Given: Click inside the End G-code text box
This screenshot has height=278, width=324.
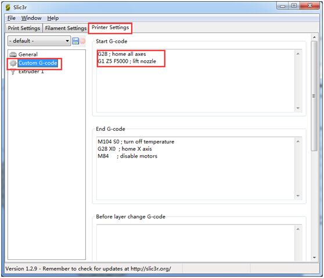Looking at the screenshot, I should [x=196, y=168].
